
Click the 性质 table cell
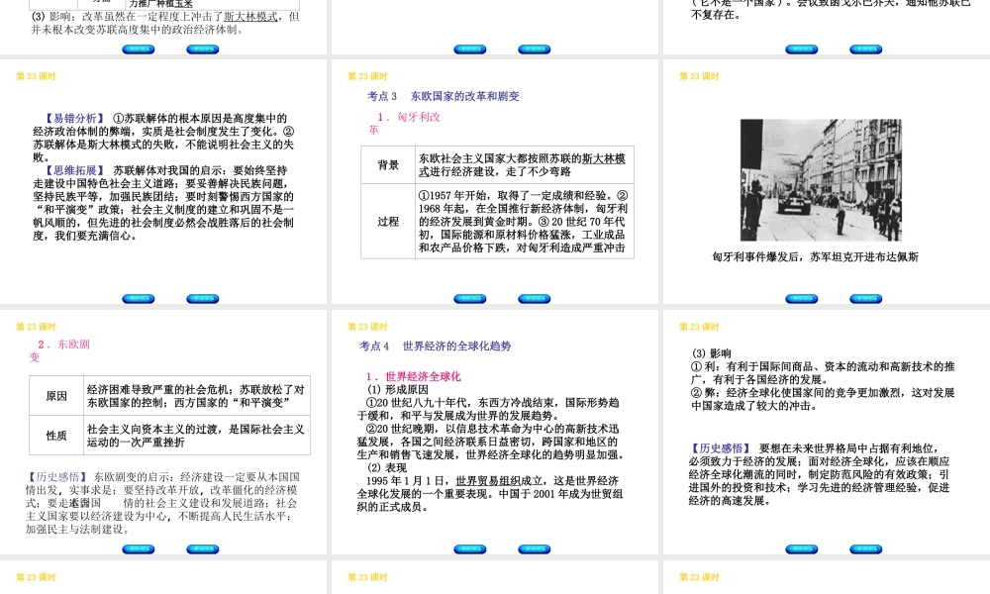[56, 435]
